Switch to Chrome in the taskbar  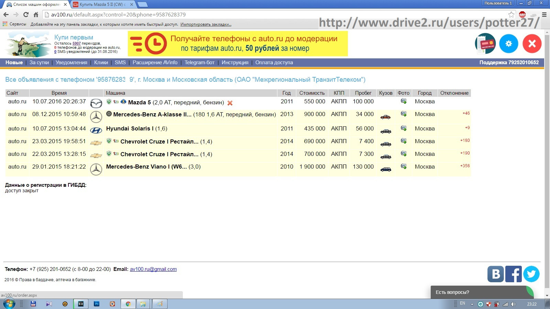[x=128, y=304]
